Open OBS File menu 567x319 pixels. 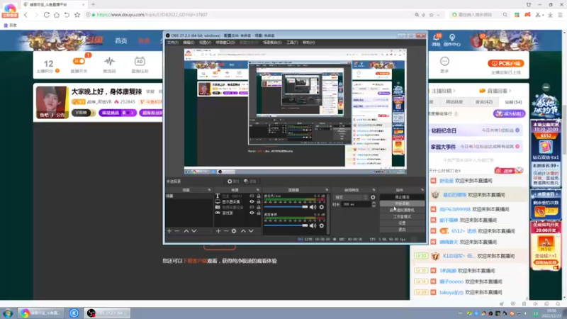point(172,43)
